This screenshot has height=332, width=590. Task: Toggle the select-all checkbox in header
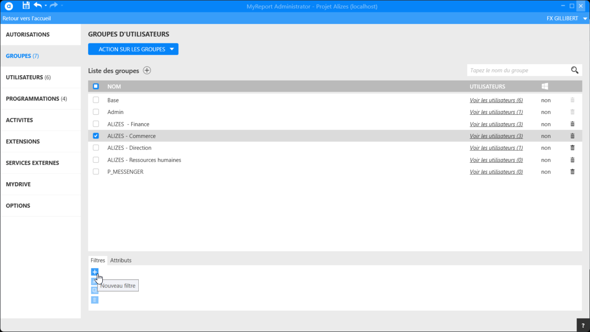(96, 86)
